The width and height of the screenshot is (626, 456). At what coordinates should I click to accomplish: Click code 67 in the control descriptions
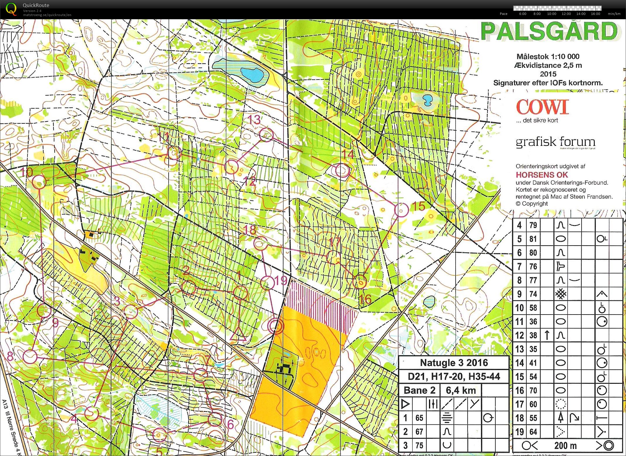coord(419,432)
